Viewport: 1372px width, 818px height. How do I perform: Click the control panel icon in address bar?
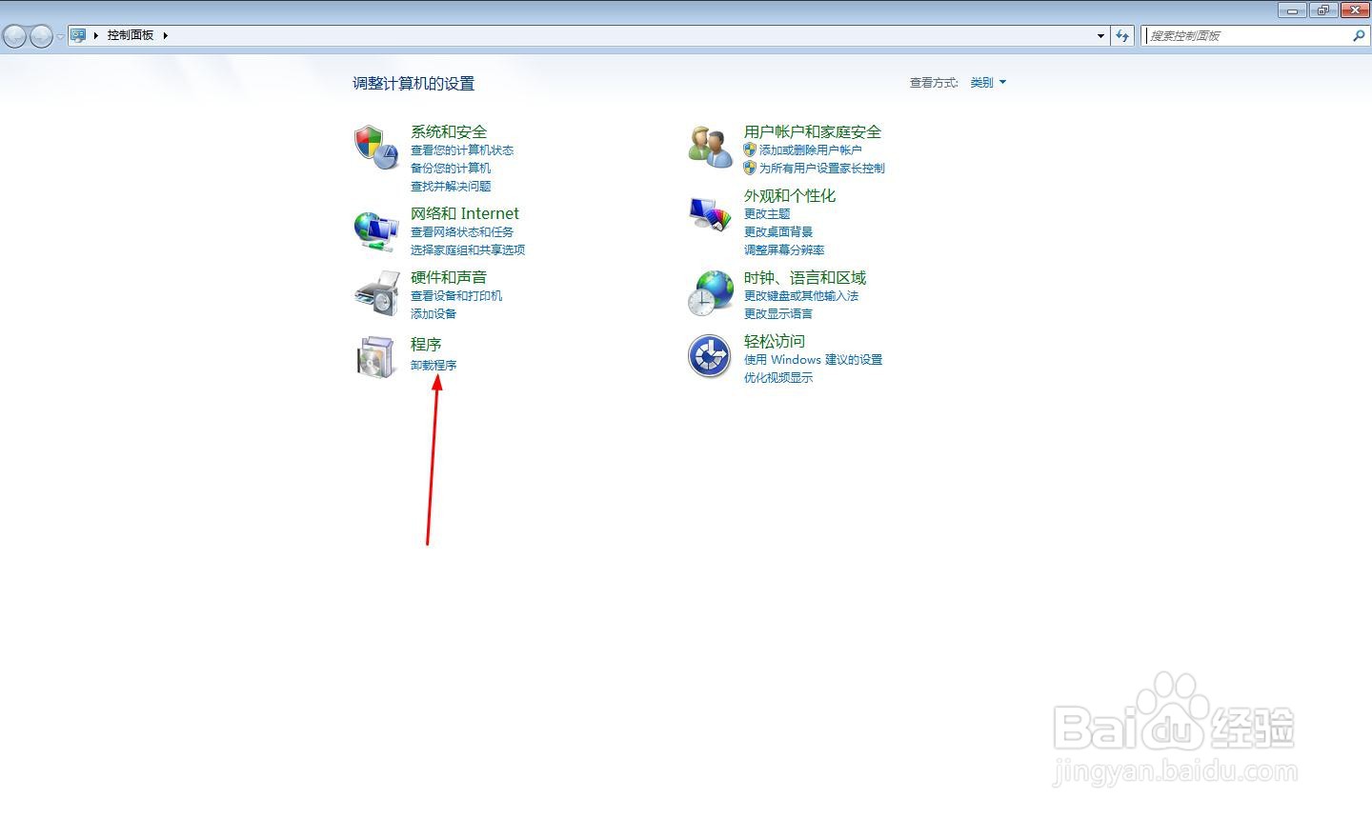click(x=78, y=35)
